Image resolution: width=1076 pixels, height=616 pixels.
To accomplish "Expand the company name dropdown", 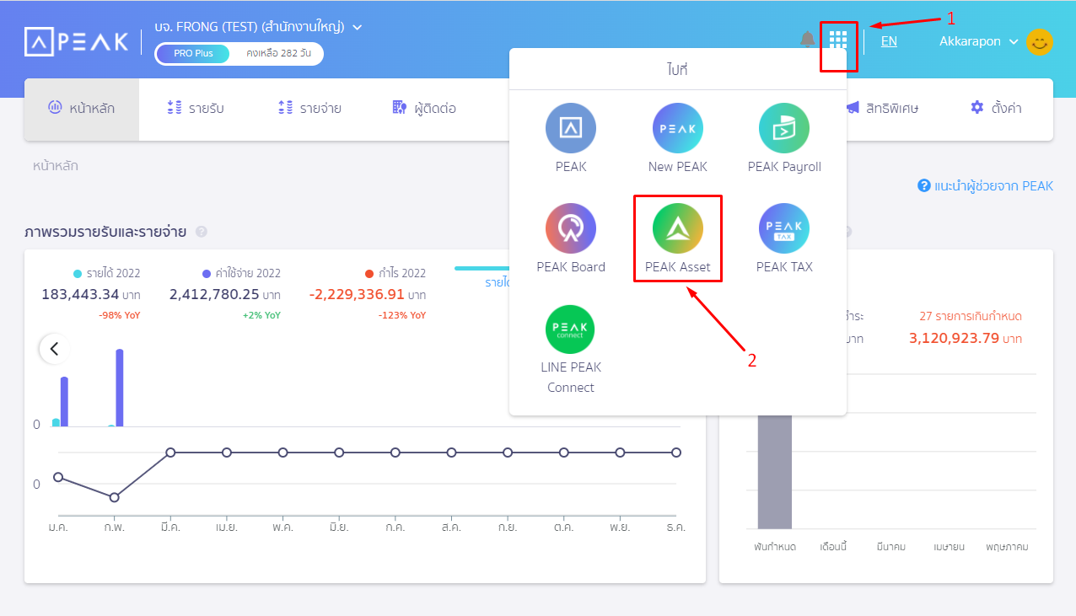I will (x=357, y=27).
